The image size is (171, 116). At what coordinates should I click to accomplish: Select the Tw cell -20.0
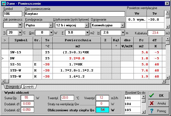(x=155, y=20)
